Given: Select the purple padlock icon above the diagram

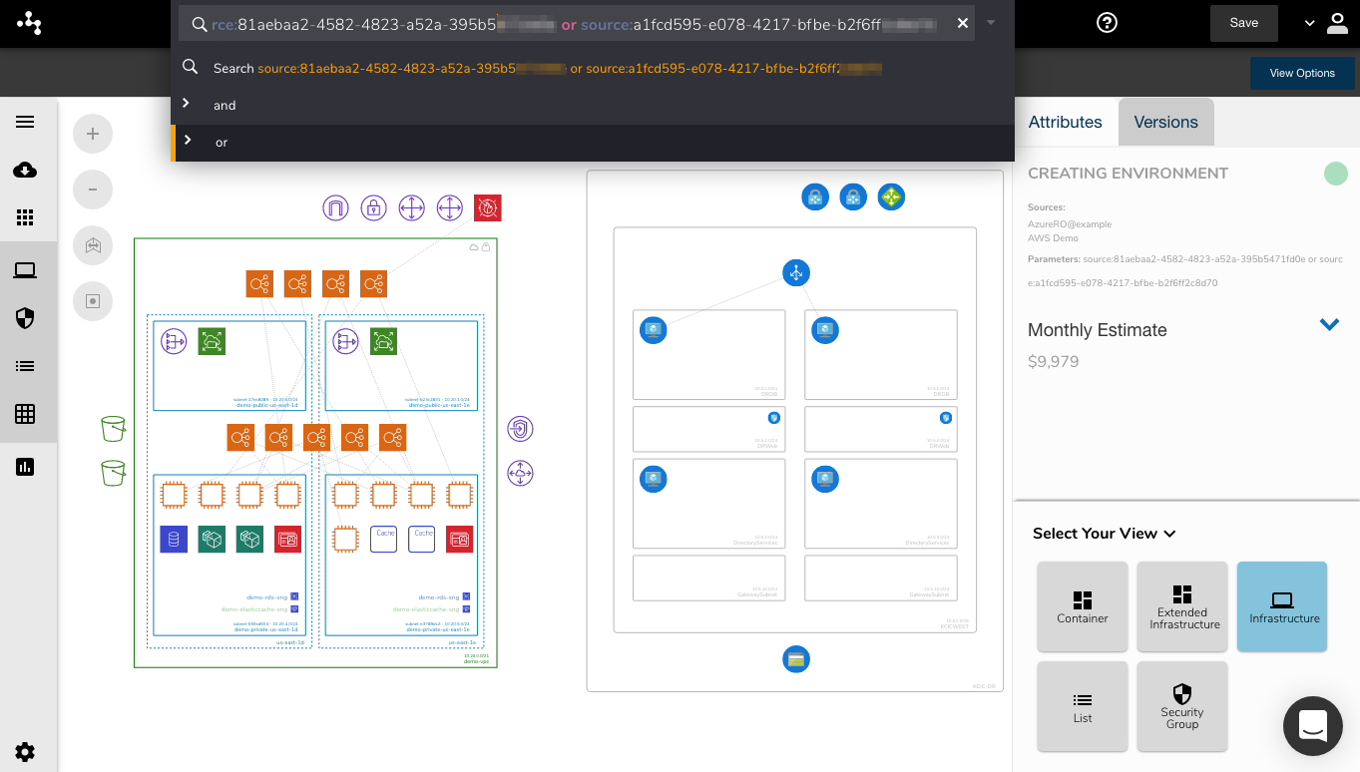Looking at the screenshot, I should (373, 207).
